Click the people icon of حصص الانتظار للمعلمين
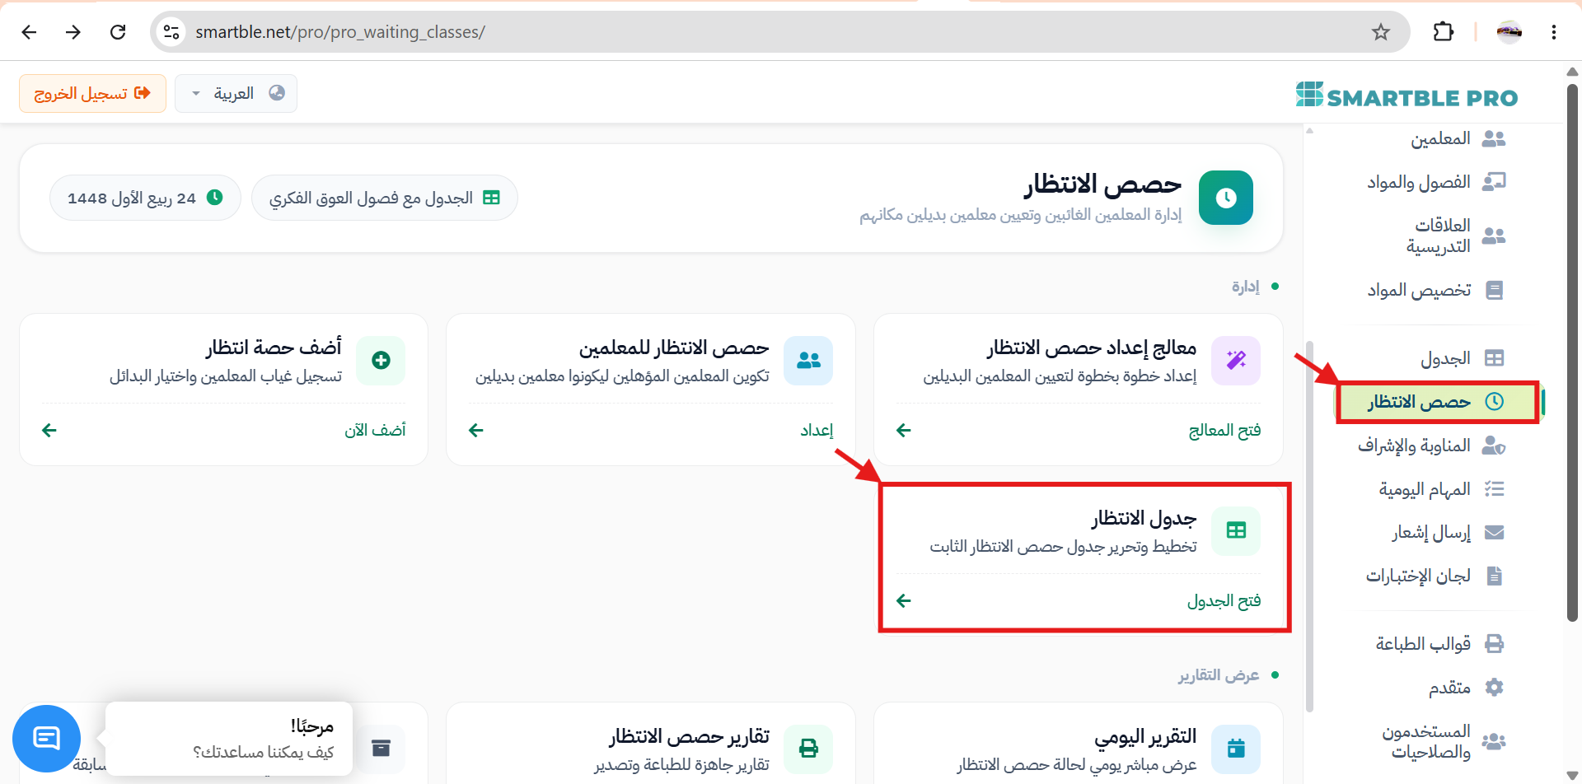The height and width of the screenshot is (784, 1582). (809, 360)
